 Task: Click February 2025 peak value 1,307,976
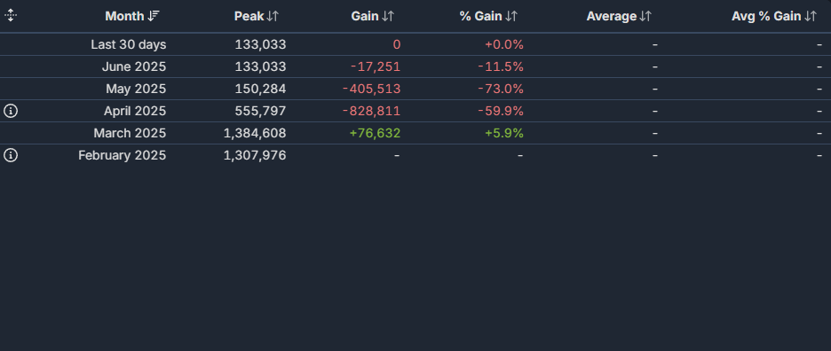255,155
